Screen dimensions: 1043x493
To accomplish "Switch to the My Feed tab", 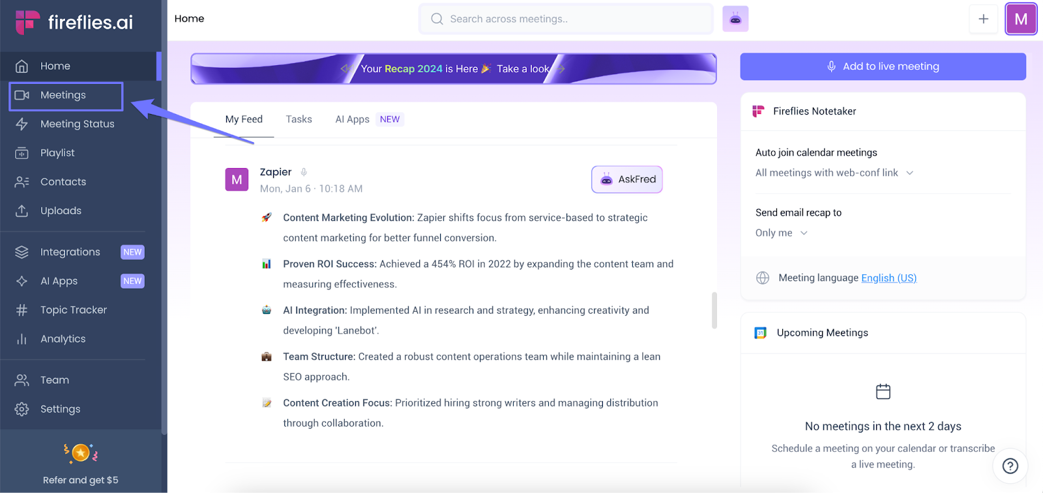I will tap(244, 119).
